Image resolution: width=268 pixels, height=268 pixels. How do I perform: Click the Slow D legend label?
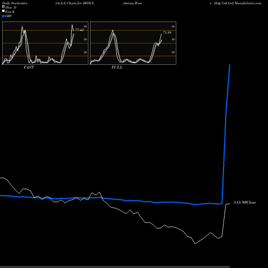click(11, 8)
